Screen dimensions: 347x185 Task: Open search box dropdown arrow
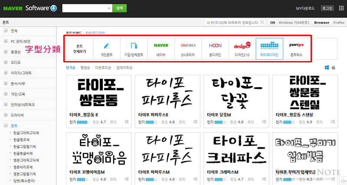point(109,8)
